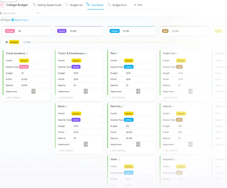Add subtask to the Books card
Image resolution: width=227 pixels, height=188 pixels.
(65, 150)
